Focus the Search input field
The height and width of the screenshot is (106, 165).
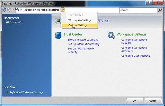138,10
